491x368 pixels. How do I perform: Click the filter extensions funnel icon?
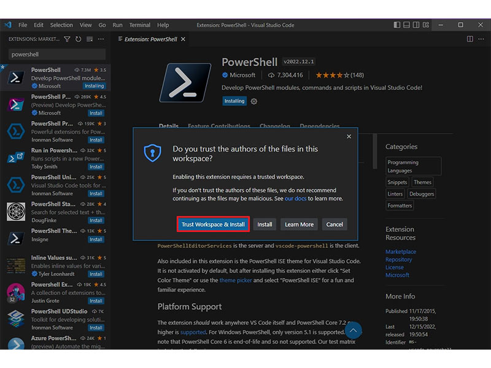point(67,39)
